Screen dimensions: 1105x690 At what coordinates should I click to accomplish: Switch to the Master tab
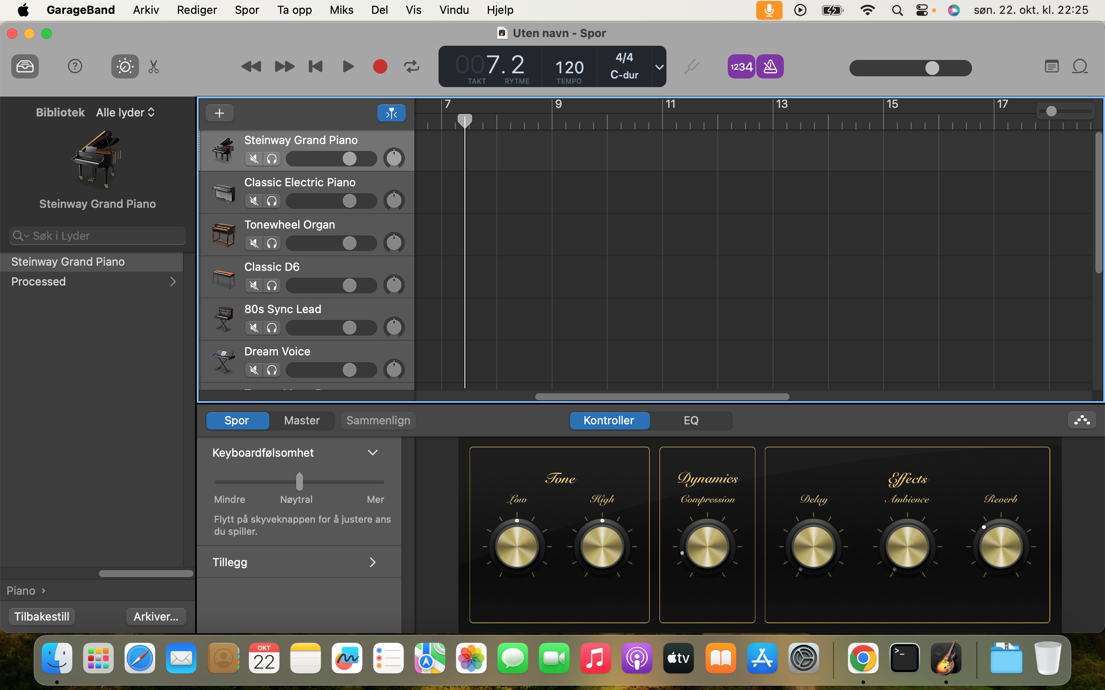302,420
